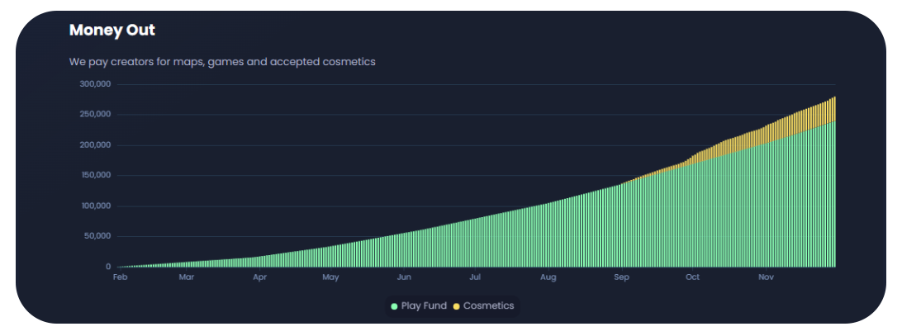Toggle the Play Fund series label
Viewport: 902px width, 336px height.
click(x=424, y=306)
